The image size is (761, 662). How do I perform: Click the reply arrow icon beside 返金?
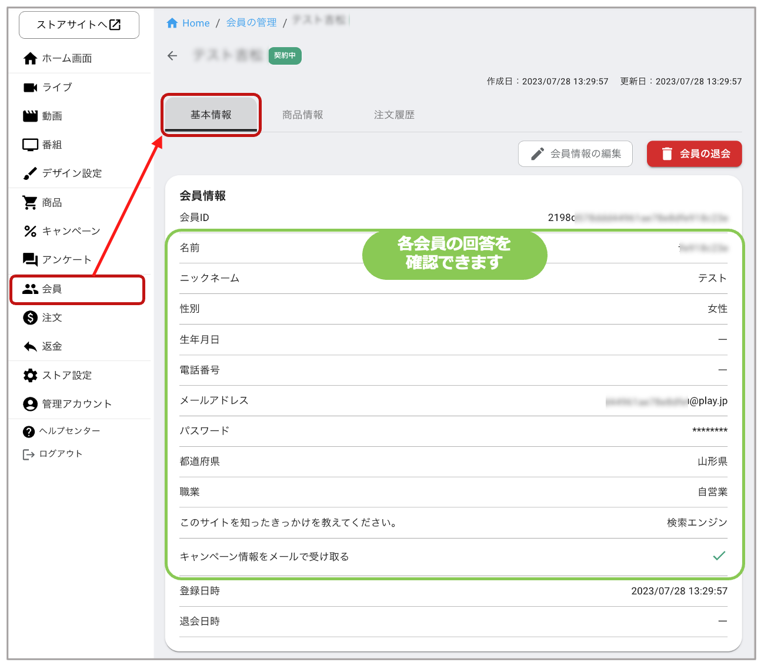(x=30, y=346)
